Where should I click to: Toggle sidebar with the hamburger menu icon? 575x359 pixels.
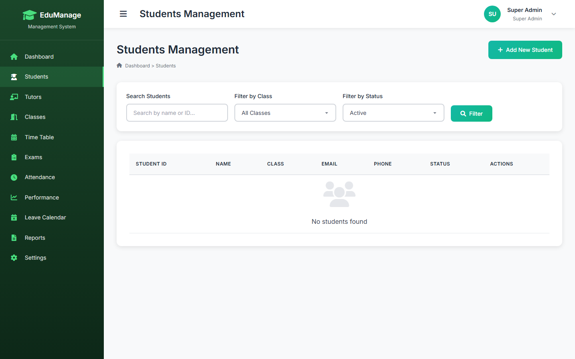click(123, 14)
